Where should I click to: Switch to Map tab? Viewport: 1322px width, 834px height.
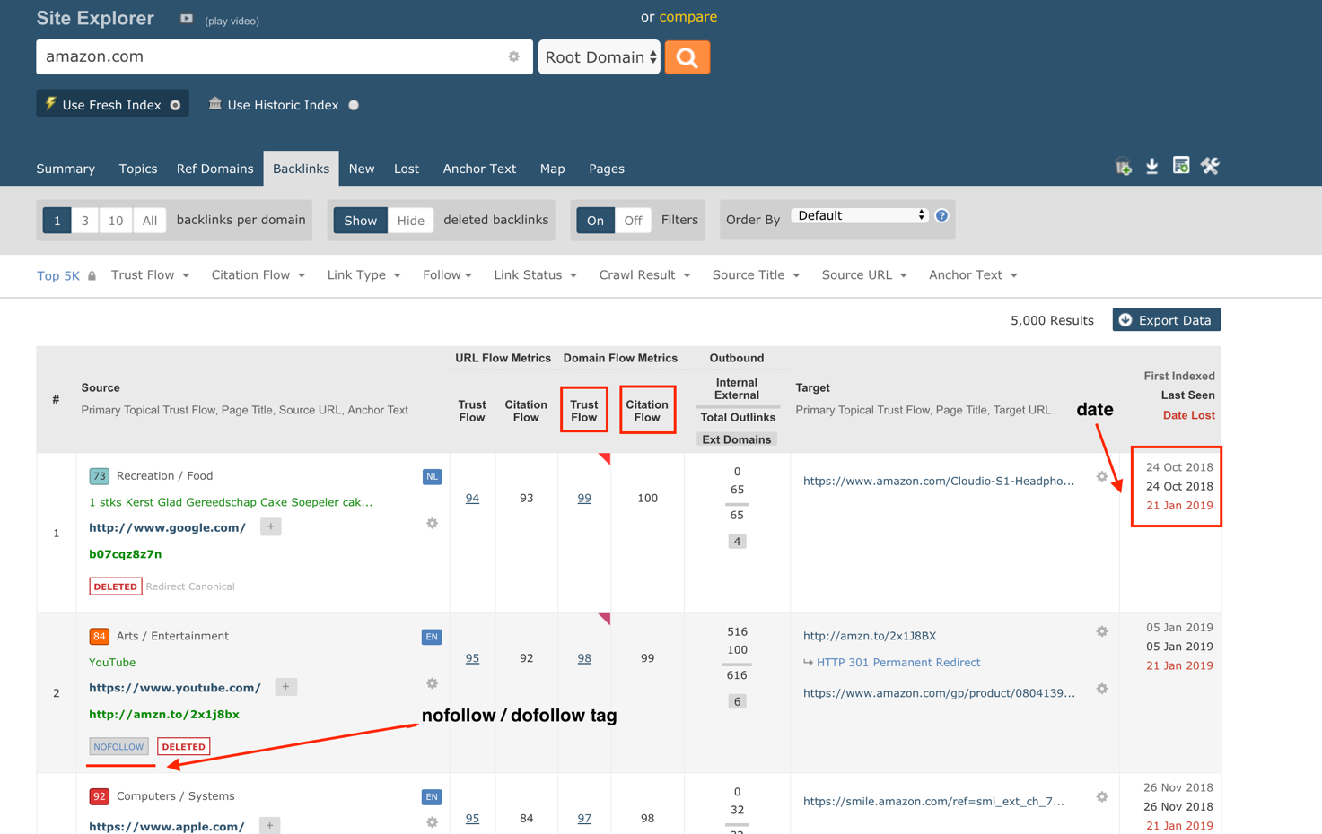pyautogui.click(x=553, y=169)
